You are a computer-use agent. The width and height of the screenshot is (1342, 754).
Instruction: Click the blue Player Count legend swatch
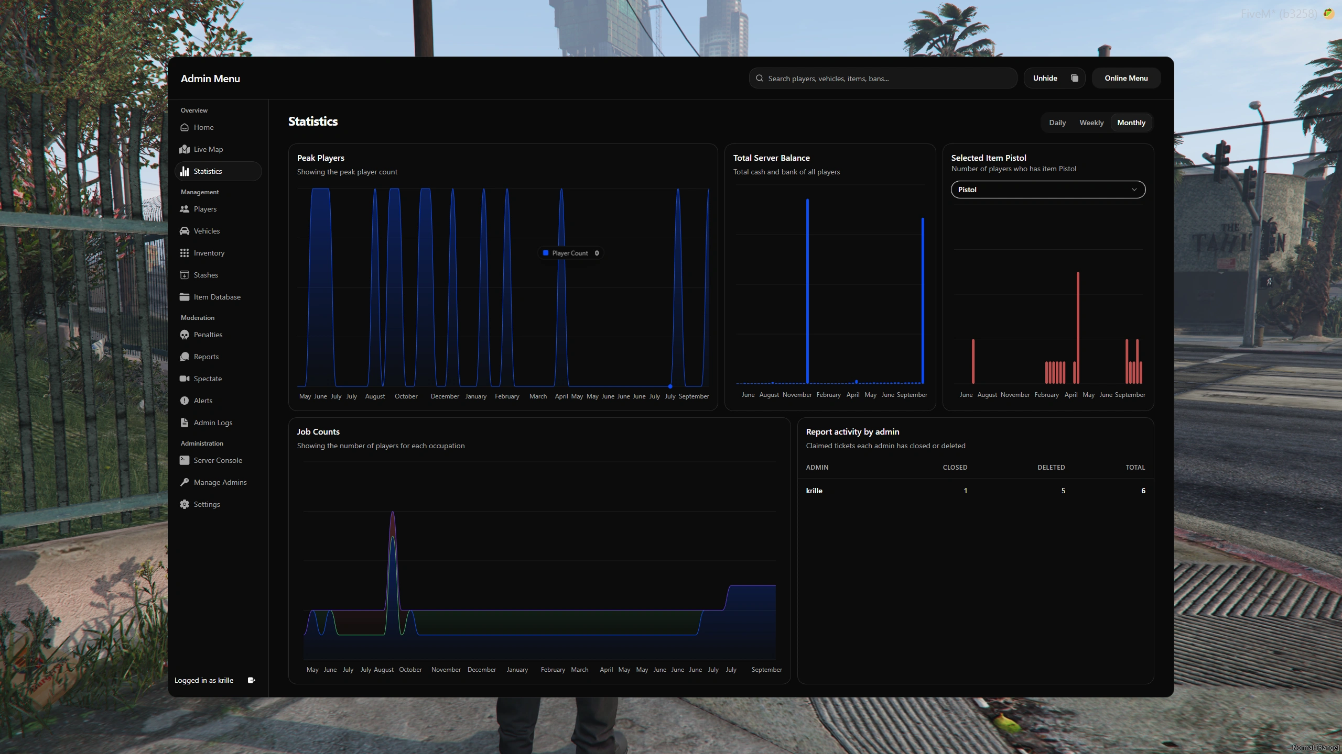546,253
